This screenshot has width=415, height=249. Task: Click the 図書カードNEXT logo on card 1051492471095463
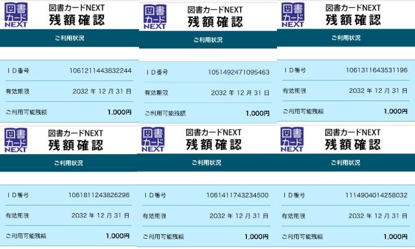point(155,17)
